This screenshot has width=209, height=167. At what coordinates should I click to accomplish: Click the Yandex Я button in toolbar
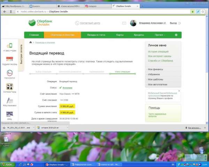(x=11, y=12)
